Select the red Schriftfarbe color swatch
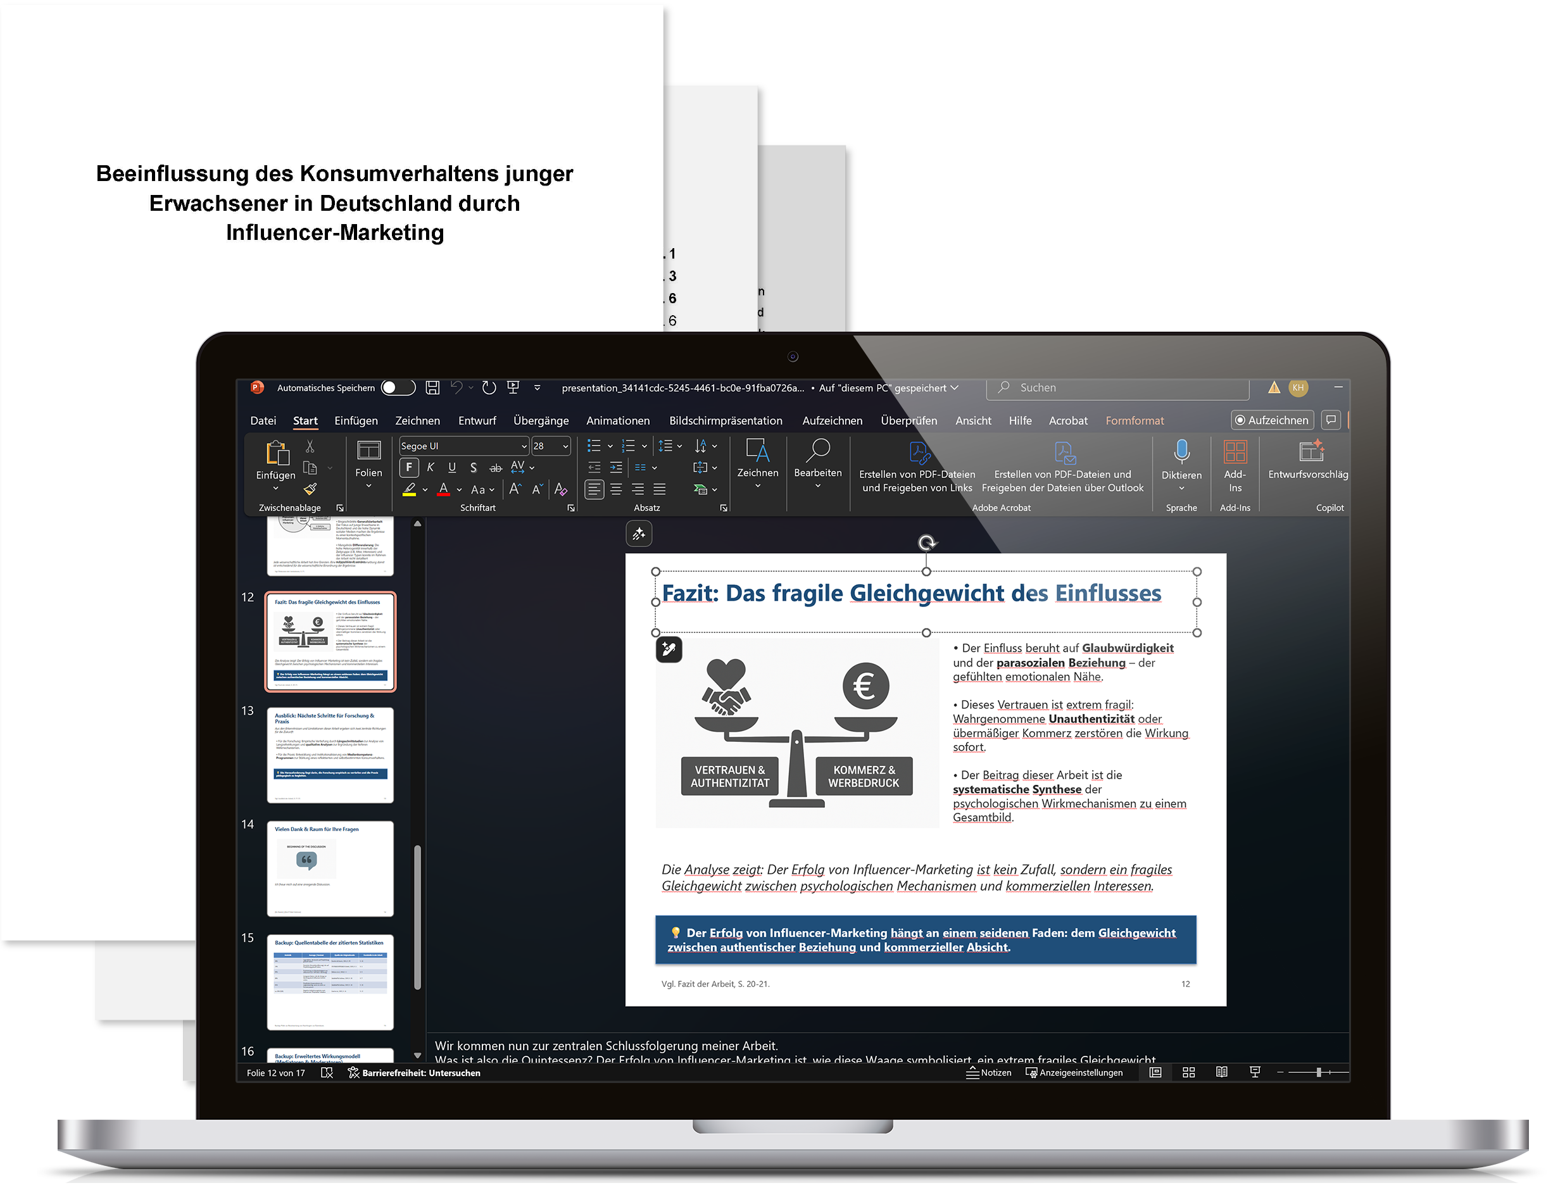Image resolution: width=1553 pixels, height=1190 pixels. tap(444, 489)
